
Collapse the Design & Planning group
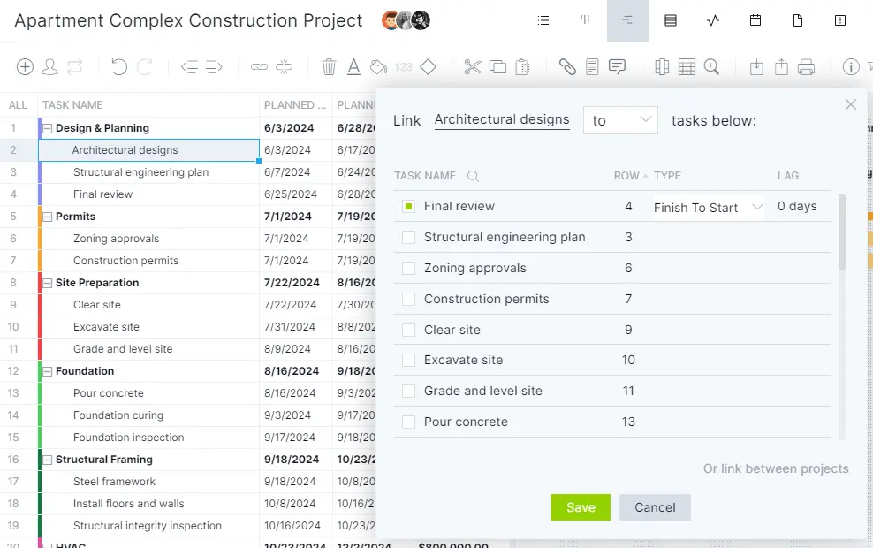point(48,129)
